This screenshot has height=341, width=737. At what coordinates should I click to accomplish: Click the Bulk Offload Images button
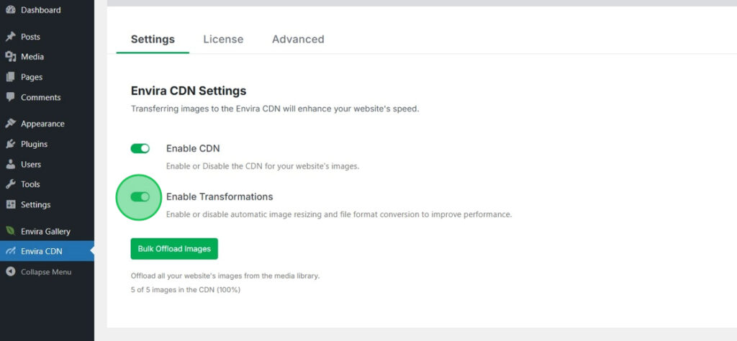(x=174, y=249)
